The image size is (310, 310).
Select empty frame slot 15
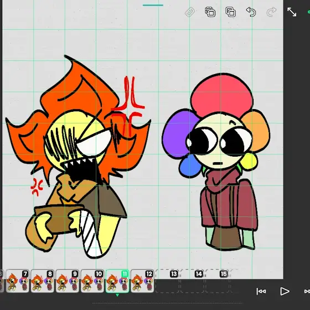coord(217,281)
